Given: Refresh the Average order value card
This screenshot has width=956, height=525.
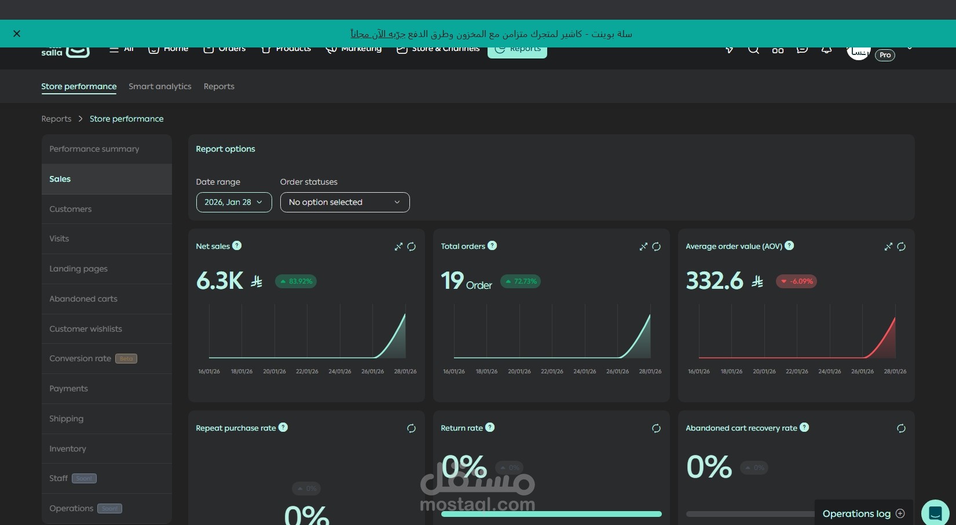Looking at the screenshot, I should pos(902,247).
